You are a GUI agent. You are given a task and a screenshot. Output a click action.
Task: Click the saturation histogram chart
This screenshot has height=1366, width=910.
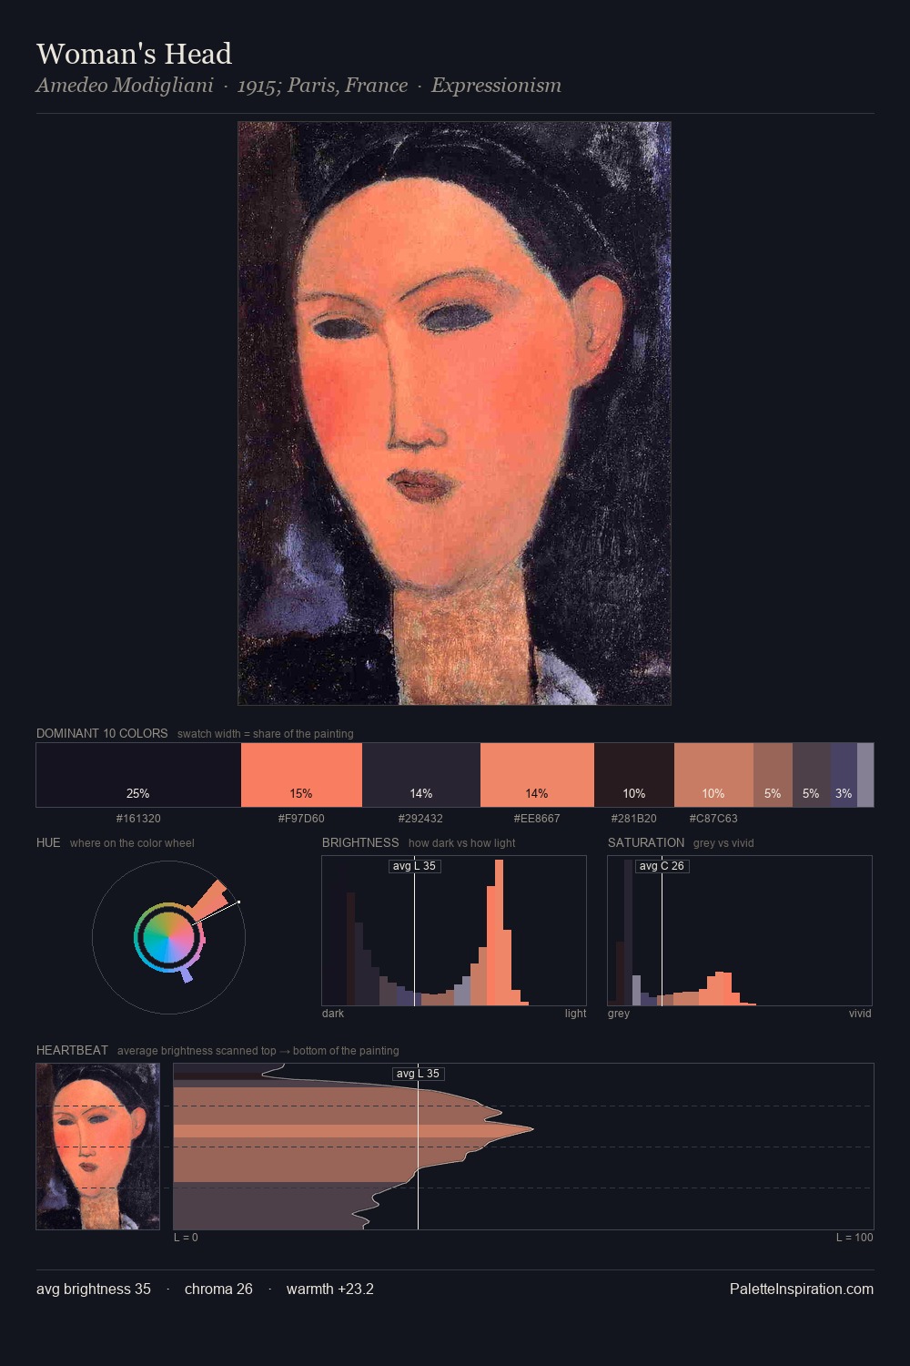[740, 931]
